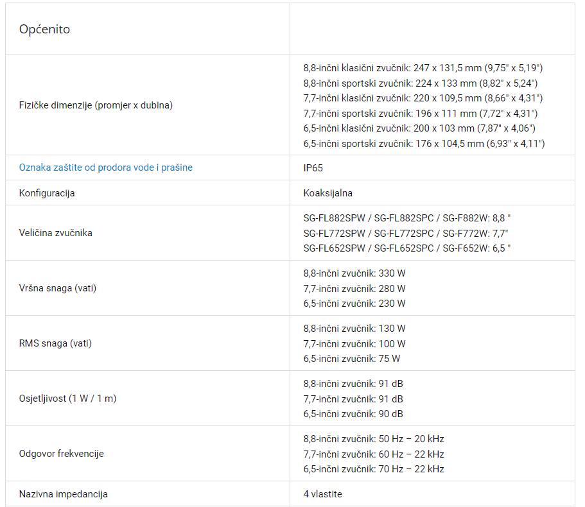Select the line '7,7-inčni sportski zvučnik: 196 x 111 mm'
The image size is (585, 507).
click(421, 114)
